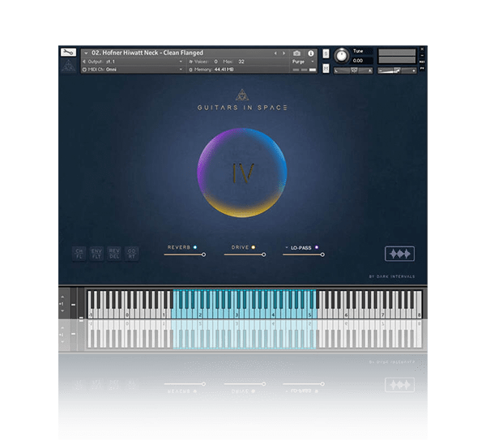Viewport: 486px width, 440px height.
Task: Open the Lo-Pass filter type dropdown
Action: tap(287, 247)
